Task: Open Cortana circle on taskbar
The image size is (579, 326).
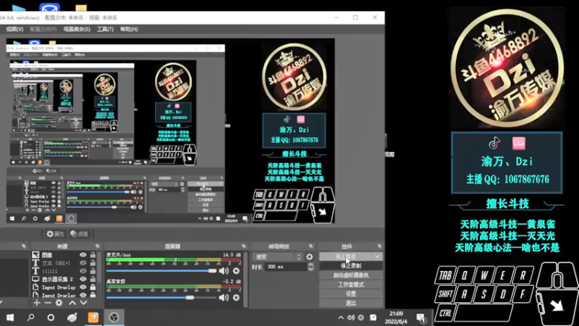Action: pyautogui.click(x=51, y=317)
